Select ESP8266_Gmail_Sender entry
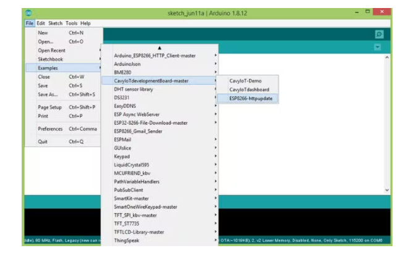Image resolution: width=403 pixels, height=256 pixels. click(x=160, y=131)
